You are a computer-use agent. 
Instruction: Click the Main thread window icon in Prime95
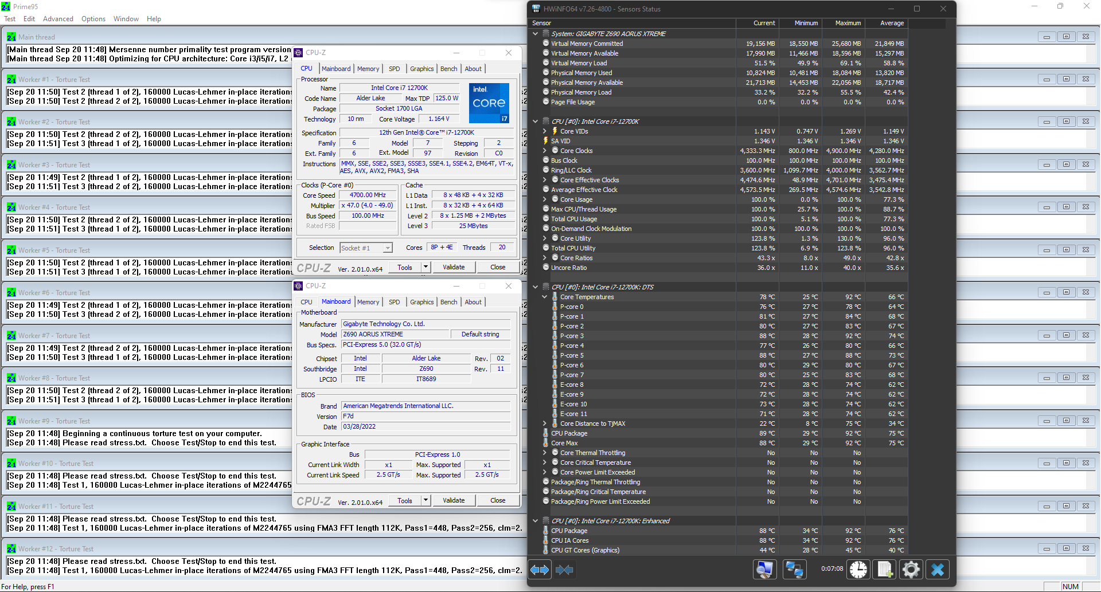point(11,37)
